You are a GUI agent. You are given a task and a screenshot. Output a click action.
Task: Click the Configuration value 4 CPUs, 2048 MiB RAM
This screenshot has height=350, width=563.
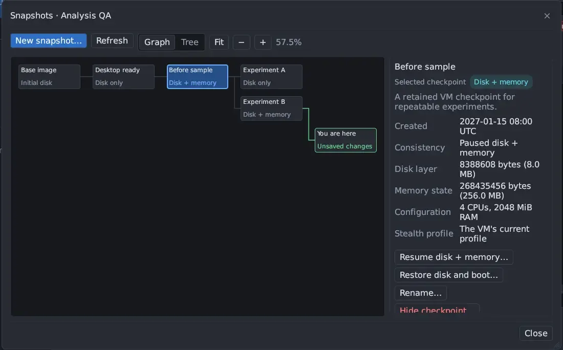click(x=496, y=212)
